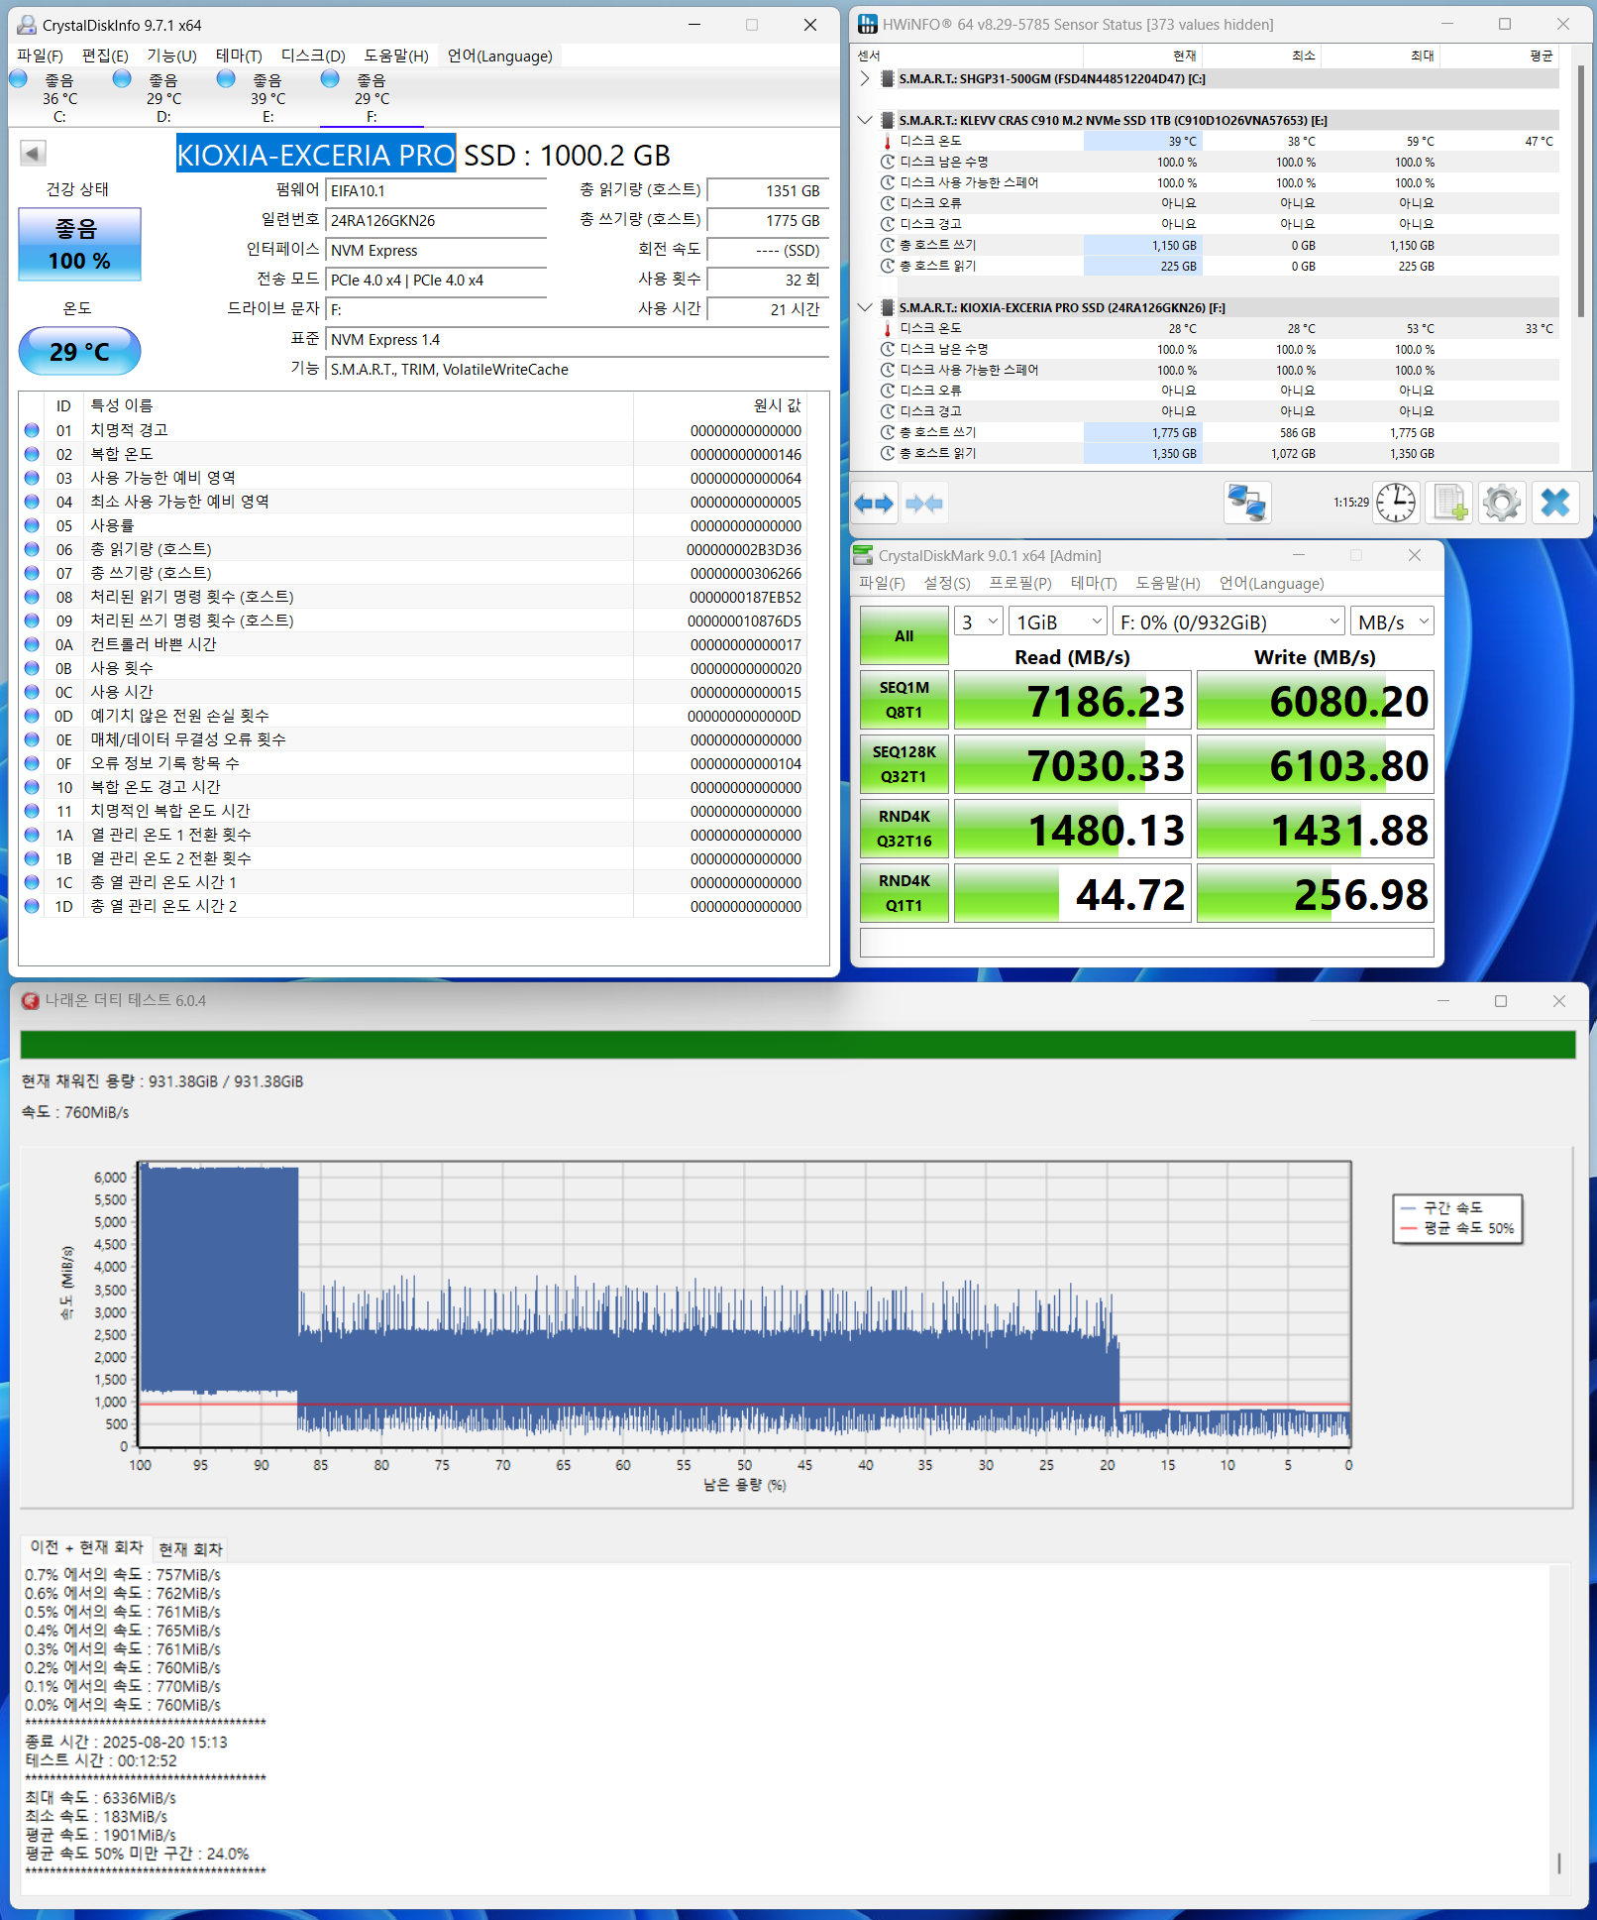Click the HWiNFO expand columns arrows icon
The height and width of the screenshot is (1920, 1597).
[x=873, y=504]
